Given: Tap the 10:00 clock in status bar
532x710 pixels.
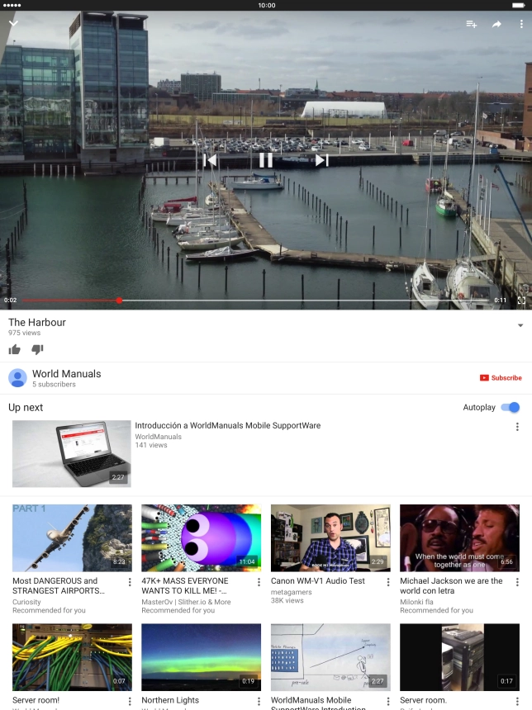Looking at the screenshot, I should (x=267, y=5).
